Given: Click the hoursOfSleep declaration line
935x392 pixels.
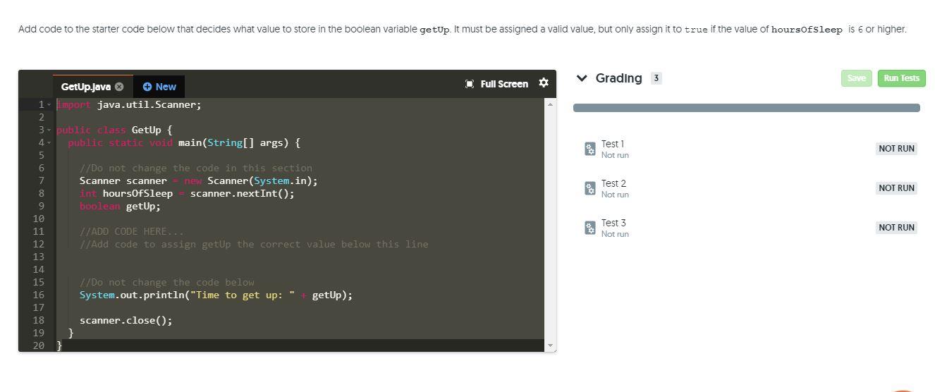Looking at the screenshot, I should click(187, 193).
